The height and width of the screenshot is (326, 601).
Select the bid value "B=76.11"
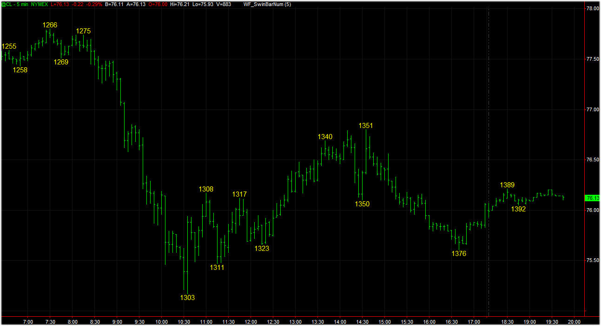(x=114, y=4)
